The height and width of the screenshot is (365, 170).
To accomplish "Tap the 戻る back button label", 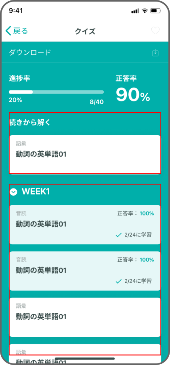I will 20,31.
